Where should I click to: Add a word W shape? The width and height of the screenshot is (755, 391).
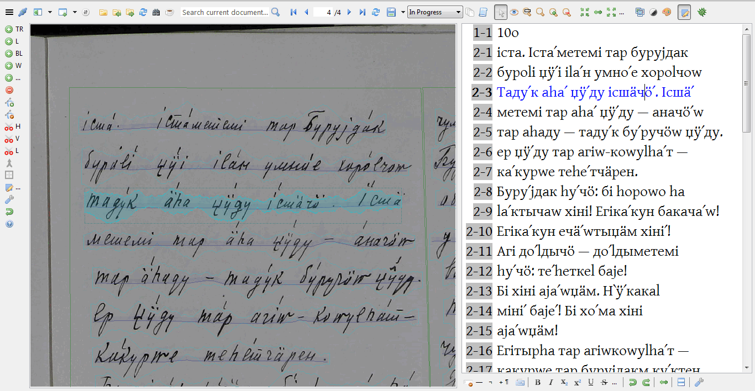pyautogui.click(x=13, y=66)
